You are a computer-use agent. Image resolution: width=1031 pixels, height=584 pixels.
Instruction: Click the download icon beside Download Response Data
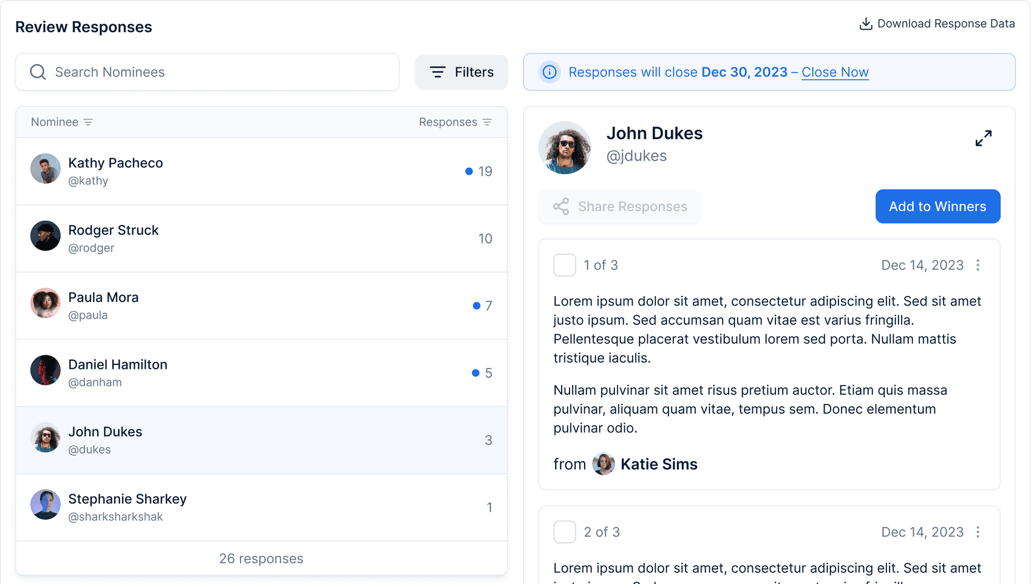pyautogui.click(x=866, y=24)
